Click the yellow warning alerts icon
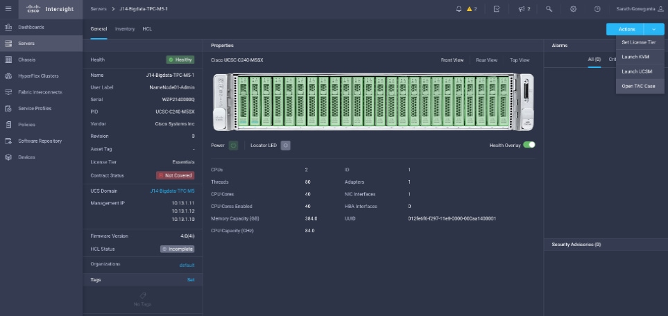Screen dimensions: 668x316 coord(469,9)
